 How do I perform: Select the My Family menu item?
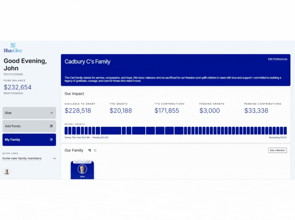point(12,140)
